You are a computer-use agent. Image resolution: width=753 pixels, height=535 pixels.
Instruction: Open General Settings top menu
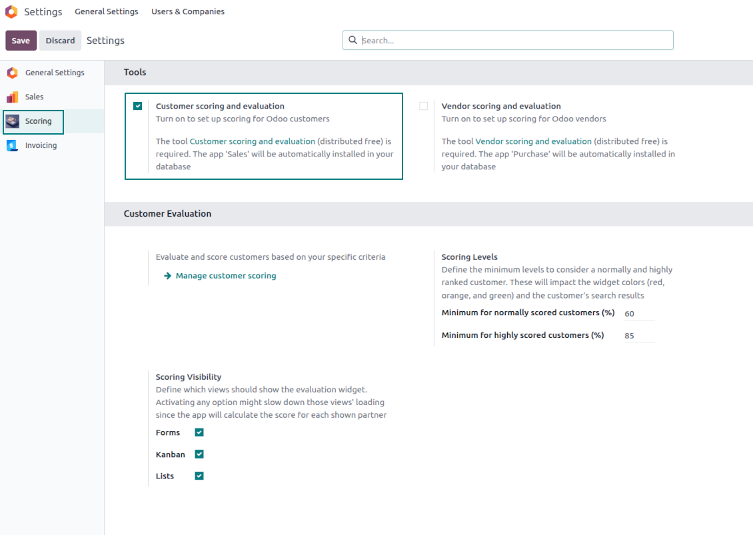tap(107, 11)
